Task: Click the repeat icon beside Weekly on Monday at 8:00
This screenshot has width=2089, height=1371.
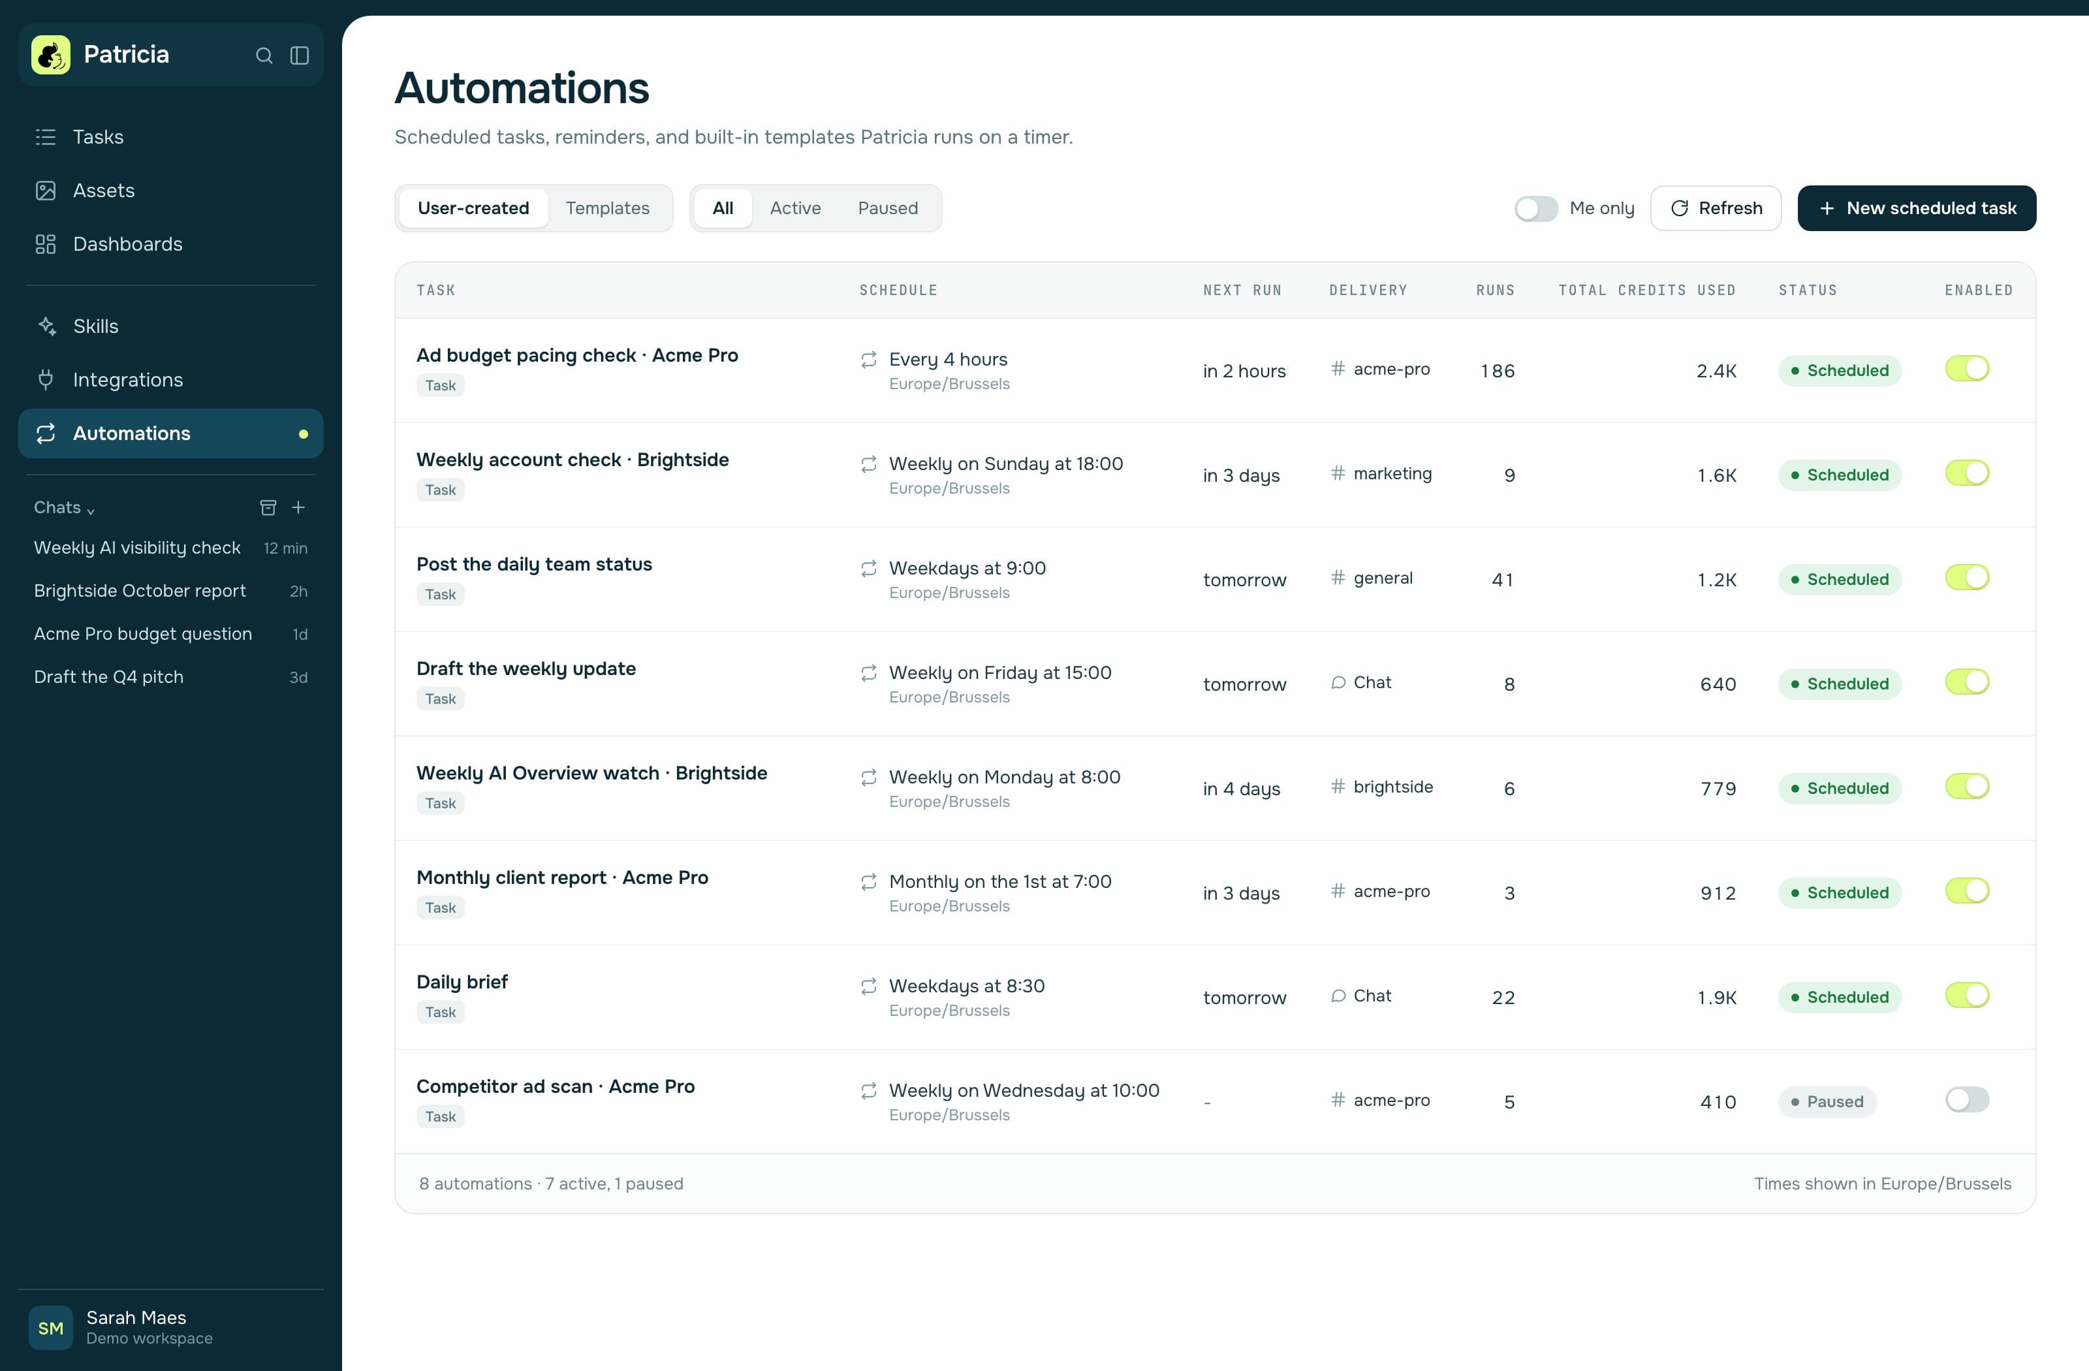Action: tap(869, 778)
